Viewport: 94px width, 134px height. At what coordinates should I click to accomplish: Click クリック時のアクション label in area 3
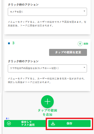coord(23,61)
